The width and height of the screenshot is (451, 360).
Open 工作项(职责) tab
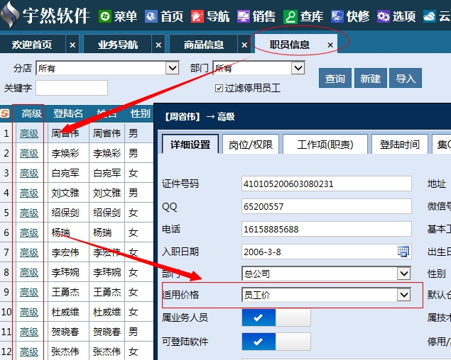click(325, 145)
